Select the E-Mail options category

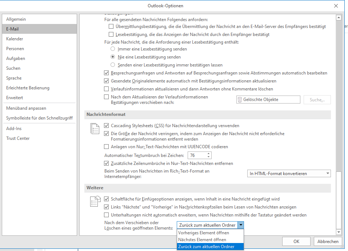[x=40, y=29]
